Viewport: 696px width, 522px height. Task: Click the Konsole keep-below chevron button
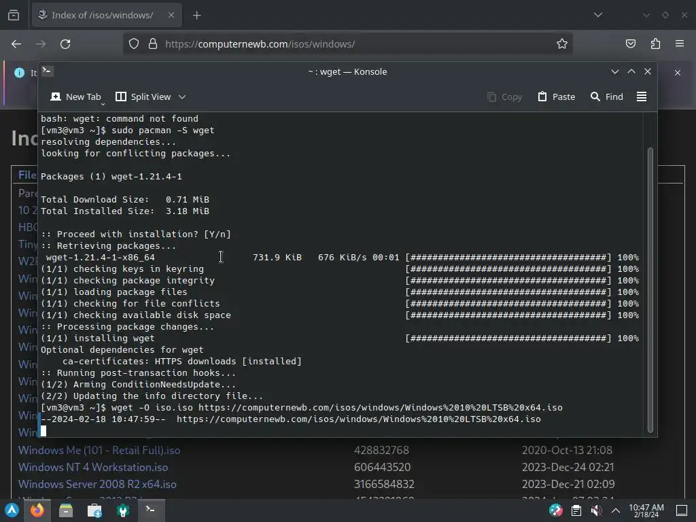(x=614, y=71)
